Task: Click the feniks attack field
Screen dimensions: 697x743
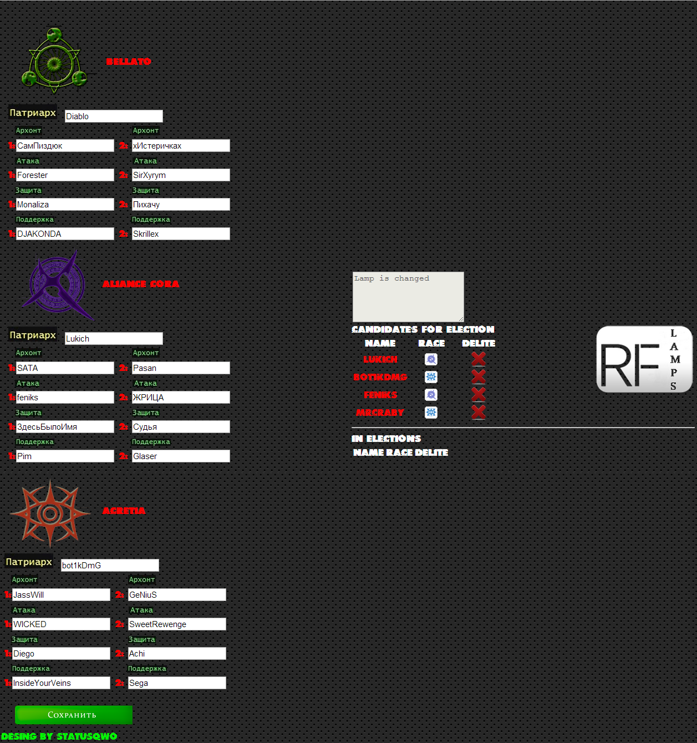Action: 65,397
